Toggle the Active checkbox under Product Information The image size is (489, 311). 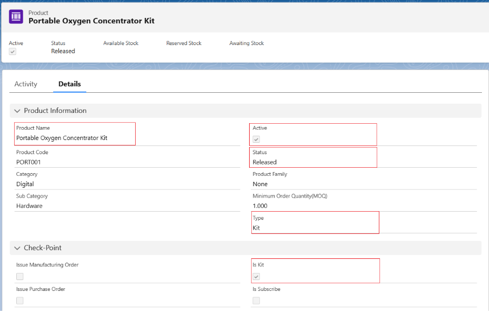pyautogui.click(x=256, y=139)
